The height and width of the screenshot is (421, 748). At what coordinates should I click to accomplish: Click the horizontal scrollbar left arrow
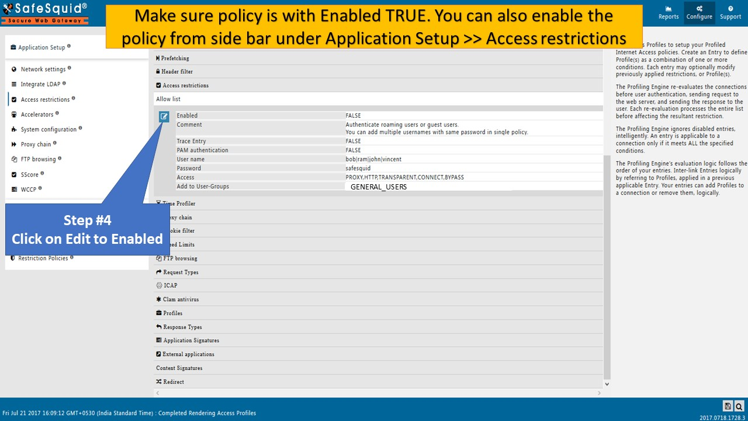tap(157, 393)
